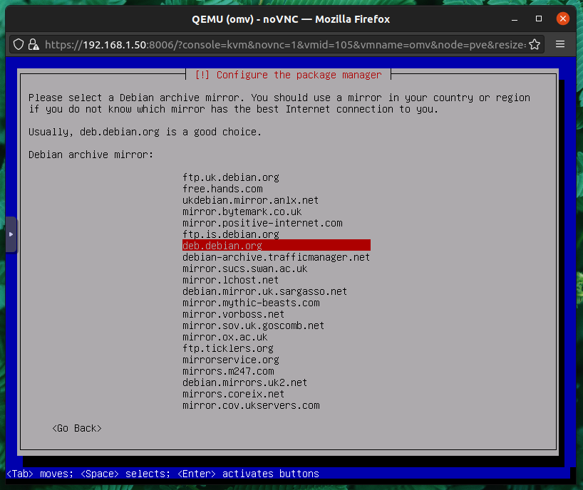583x490 pixels.
Task: Select mirror ftp.is.debian.org
Action: point(231,234)
